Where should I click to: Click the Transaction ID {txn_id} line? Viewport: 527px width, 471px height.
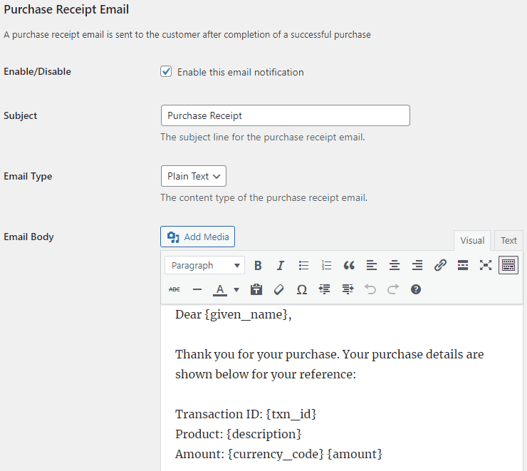click(246, 414)
